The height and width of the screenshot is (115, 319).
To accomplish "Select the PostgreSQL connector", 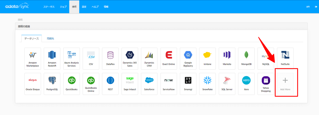I will (52, 84).
